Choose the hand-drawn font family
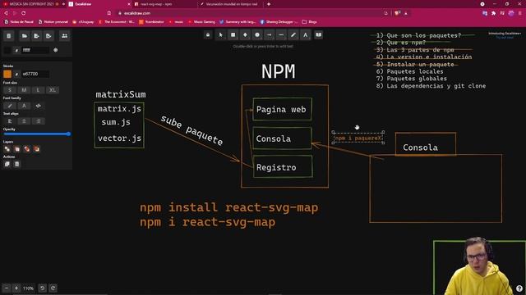Image resolution: width=526 pixels, height=295 pixels. click(x=10, y=106)
